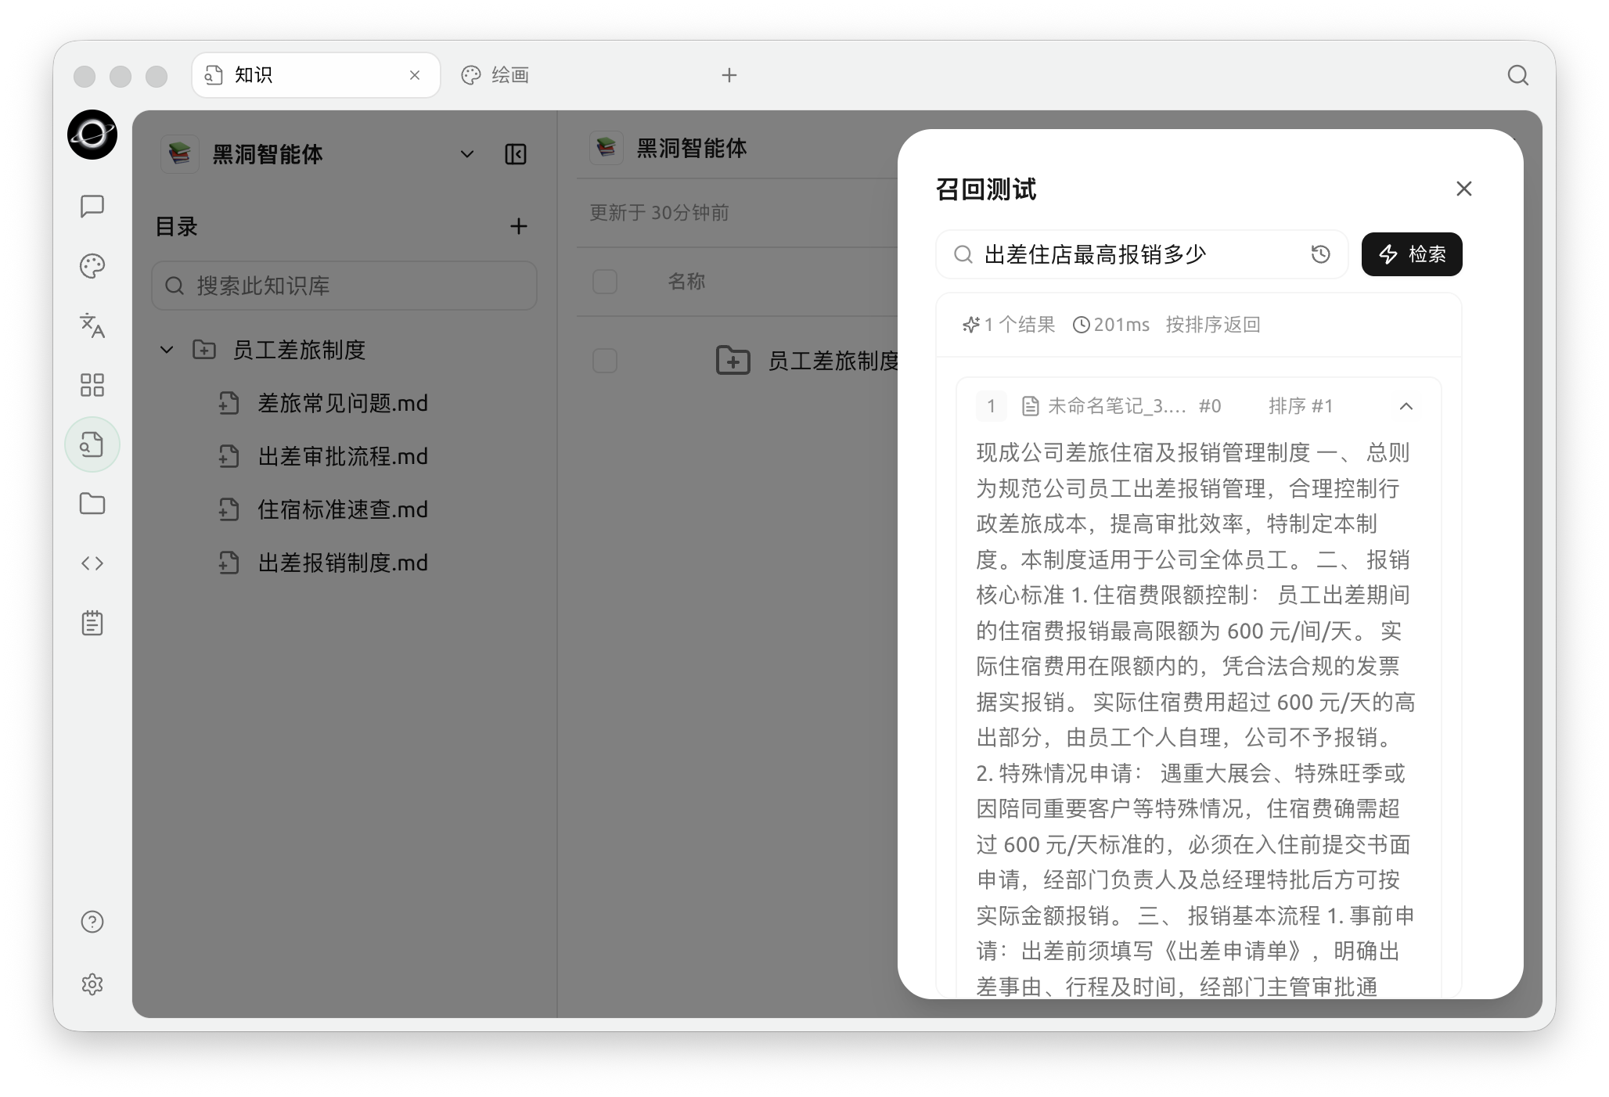
Task: Select the knowledge base sidebar icon
Action: 92,444
